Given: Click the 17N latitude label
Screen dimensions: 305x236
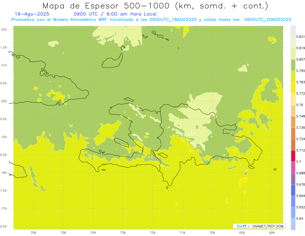Looking at the screenshot, I should [x=4, y=209].
